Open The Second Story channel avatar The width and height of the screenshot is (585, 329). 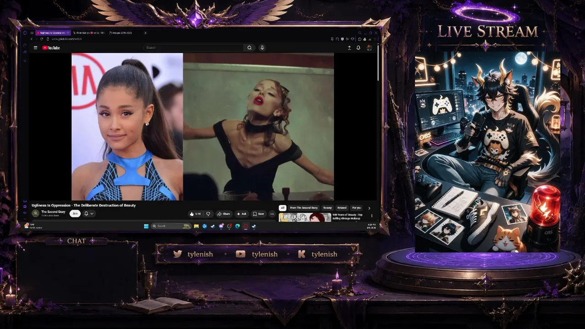click(x=35, y=213)
